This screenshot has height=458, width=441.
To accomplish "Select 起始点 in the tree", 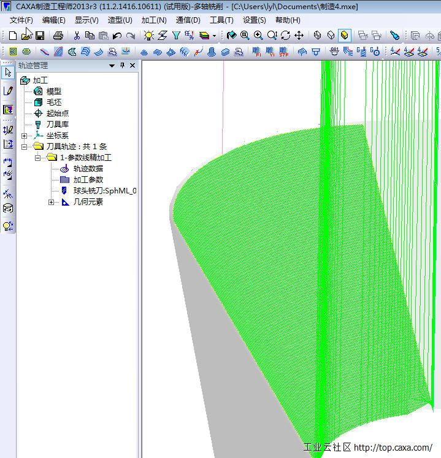I will coord(58,114).
